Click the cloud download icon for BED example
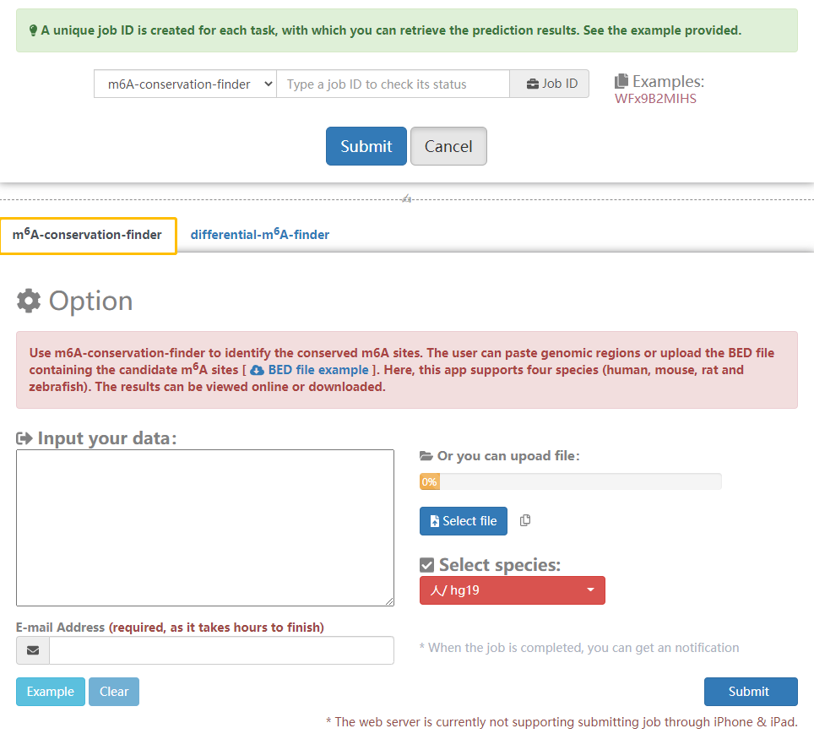The height and width of the screenshot is (750, 814). click(258, 370)
